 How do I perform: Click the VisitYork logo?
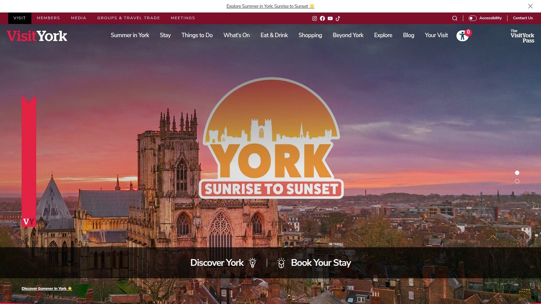[37, 36]
